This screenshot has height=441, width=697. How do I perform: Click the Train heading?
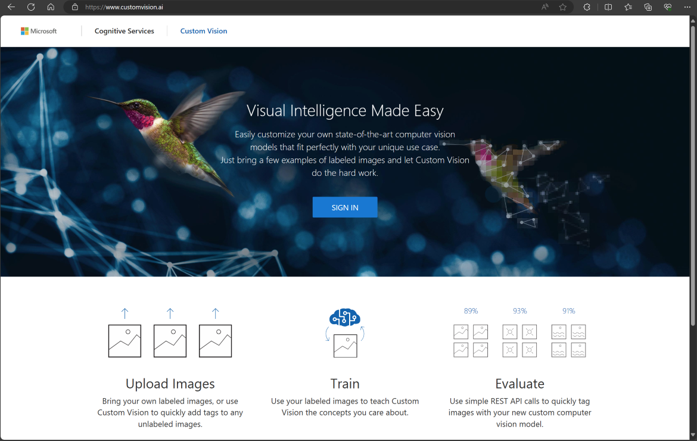(345, 384)
